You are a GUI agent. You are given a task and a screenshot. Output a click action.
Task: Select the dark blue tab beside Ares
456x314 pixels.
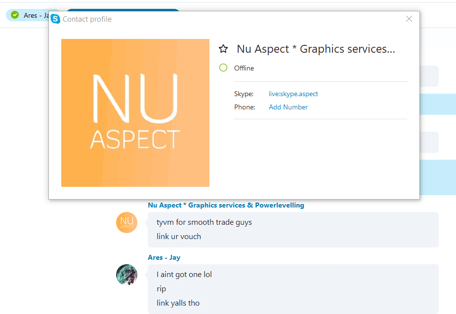(x=124, y=10)
